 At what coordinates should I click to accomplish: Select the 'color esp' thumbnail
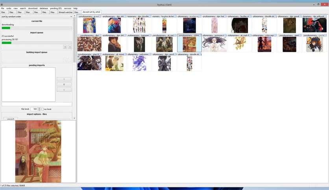point(264,43)
